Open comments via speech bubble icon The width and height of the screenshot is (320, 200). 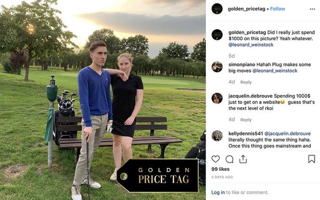tap(230, 159)
